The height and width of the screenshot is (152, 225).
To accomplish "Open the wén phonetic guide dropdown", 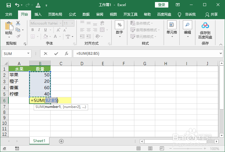I will [72, 36].
